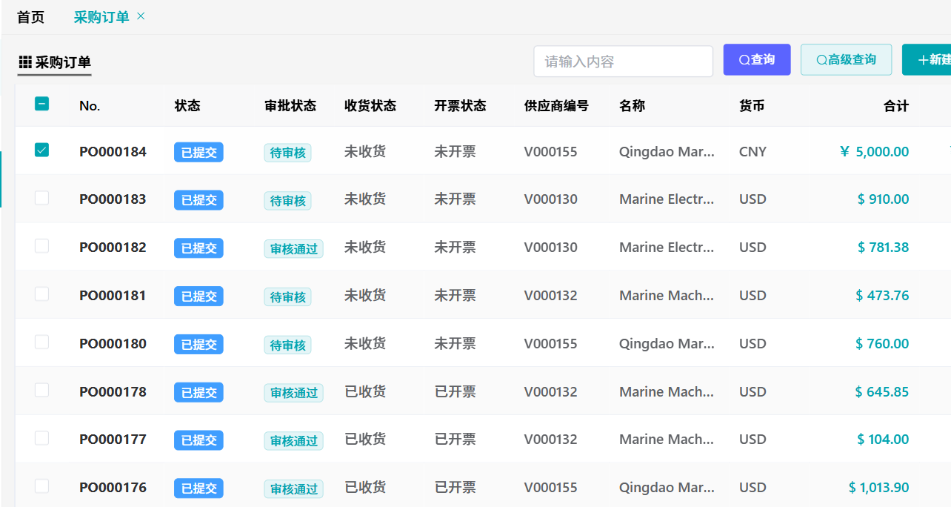Click the 审核通过 badge on PO000178
951x507 pixels.
(x=293, y=393)
